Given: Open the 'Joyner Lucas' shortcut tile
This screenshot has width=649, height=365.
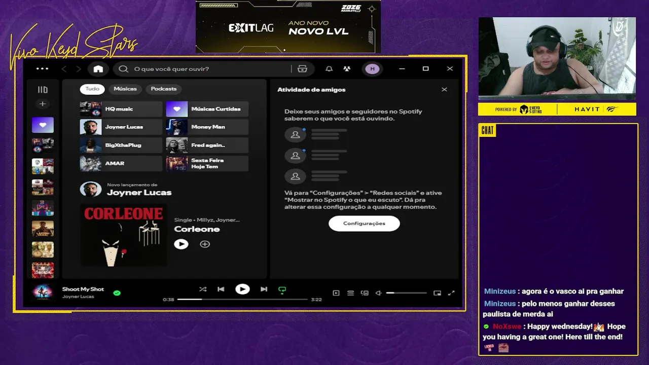Looking at the screenshot, I should (x=121, y=127).
